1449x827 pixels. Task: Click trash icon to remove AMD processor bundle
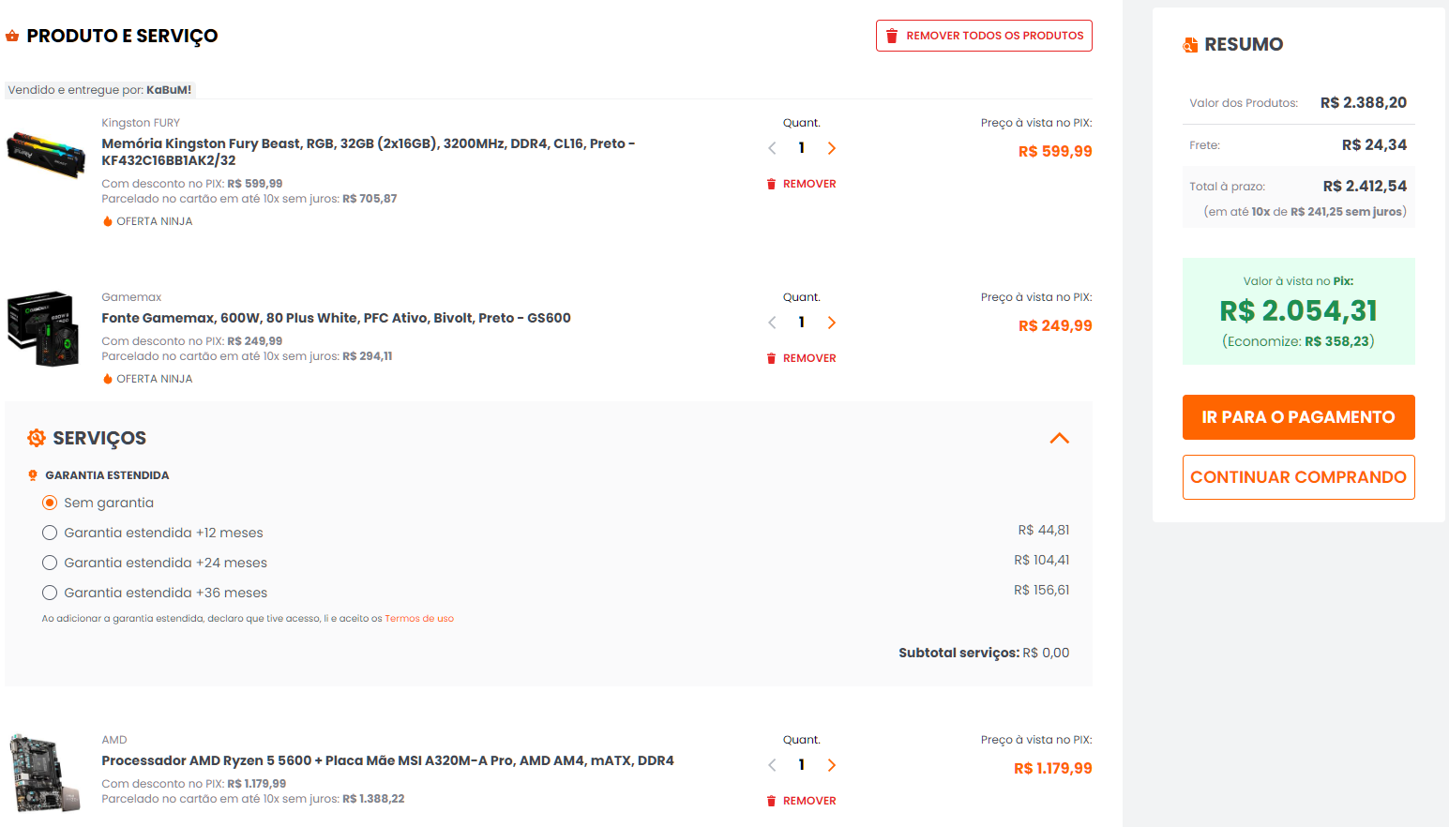[x=772, y=801]
